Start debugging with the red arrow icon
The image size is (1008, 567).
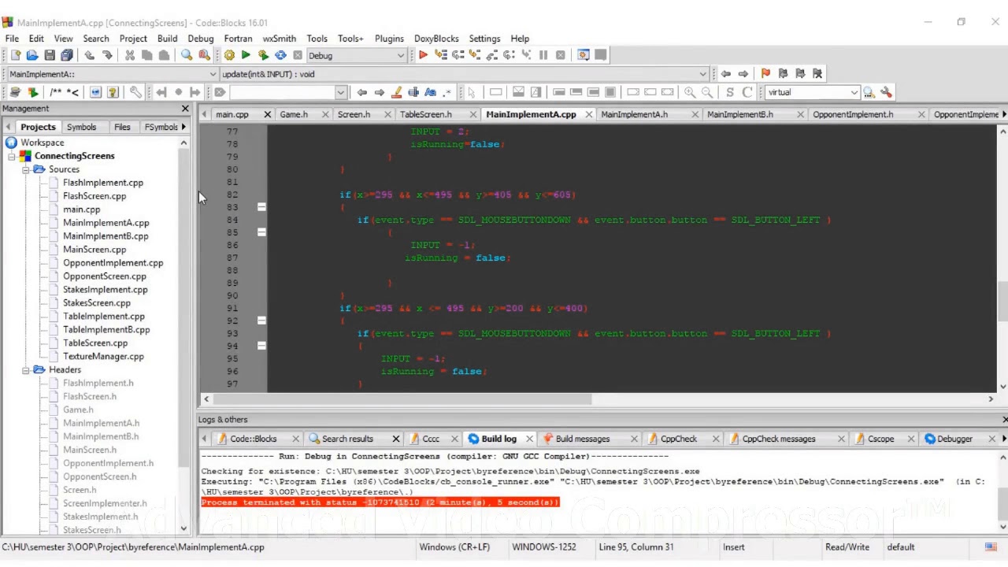click(x=423, y=55)
